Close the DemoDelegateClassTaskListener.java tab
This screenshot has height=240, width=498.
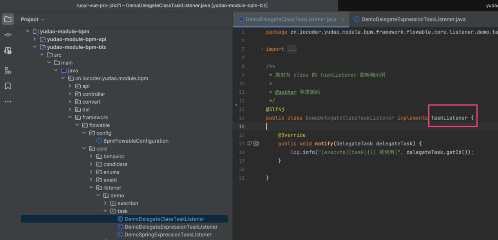[343, 19]
